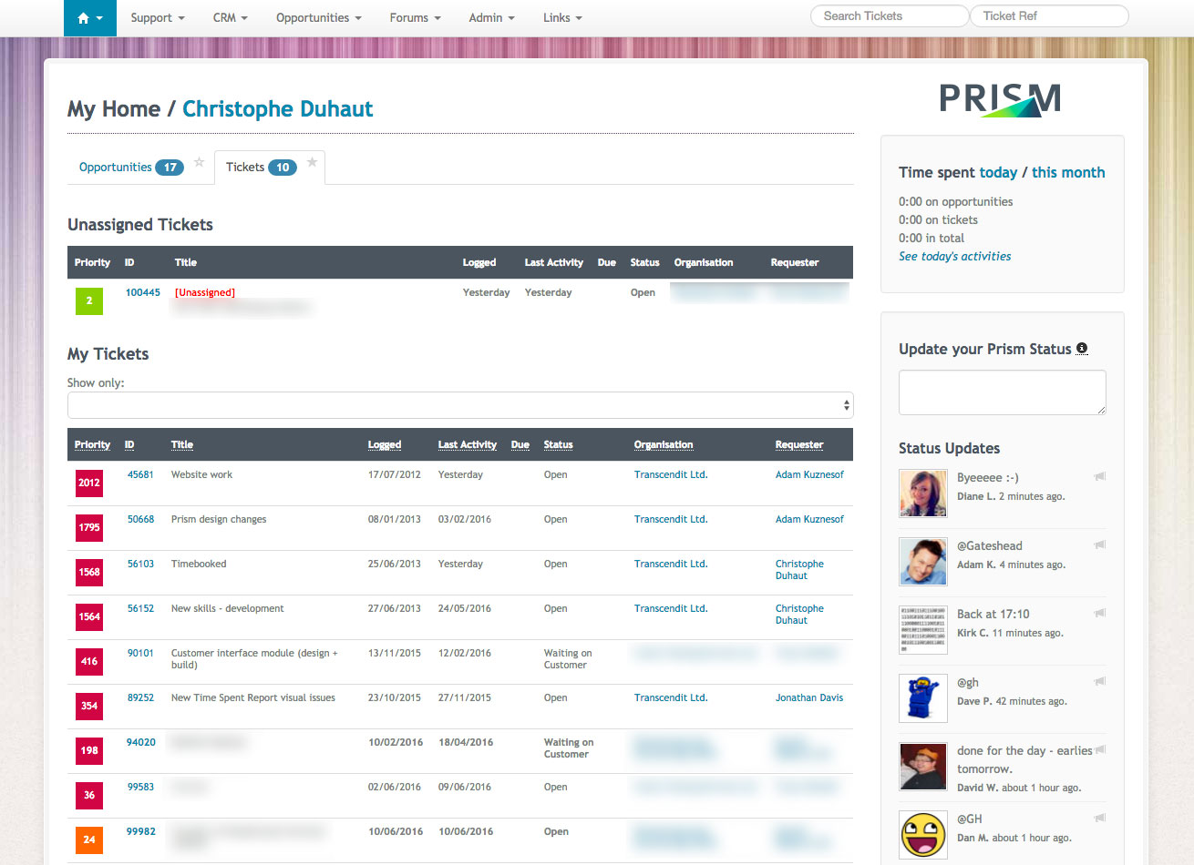Click megaphone icon on Diane L.'s status
Viewport: 1194px width, 865px height.
(x=1100, y=476)
